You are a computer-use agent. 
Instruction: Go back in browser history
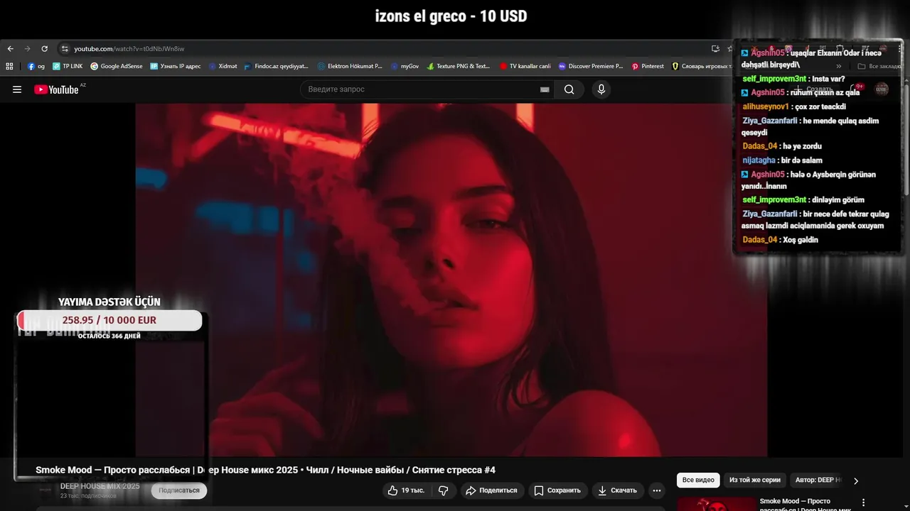(10, 49)
